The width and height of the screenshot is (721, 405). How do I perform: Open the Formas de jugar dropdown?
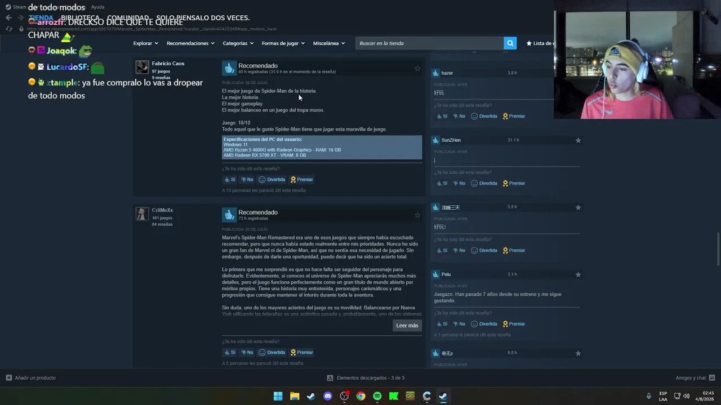(x=283, y=43)
